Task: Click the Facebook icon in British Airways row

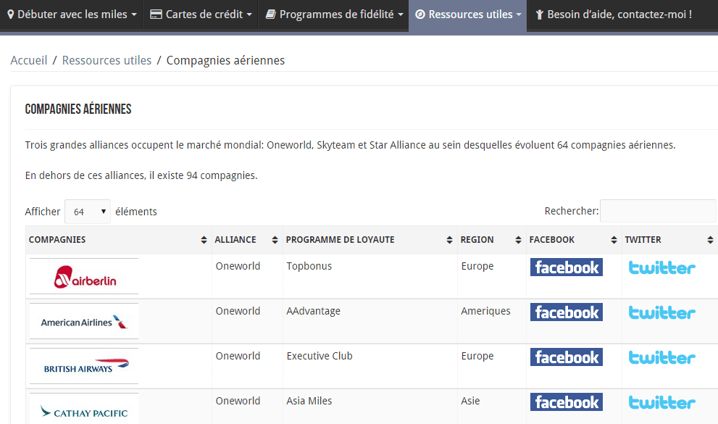Action: (566, 357)
